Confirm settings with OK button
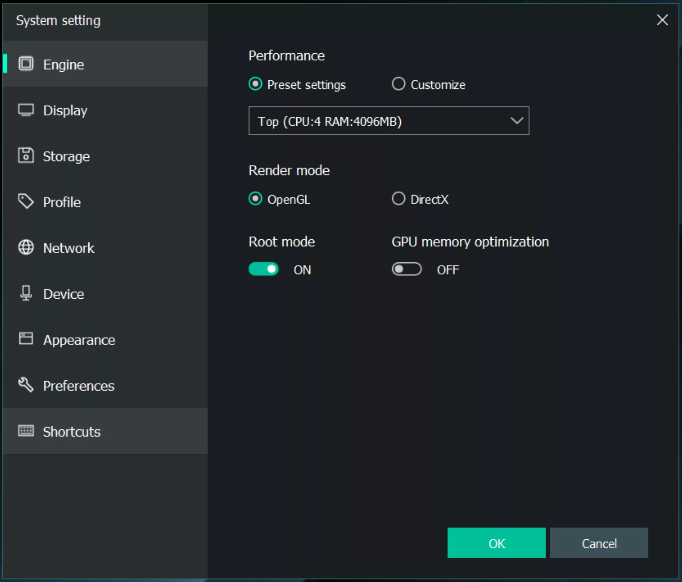 click(496, 543)
